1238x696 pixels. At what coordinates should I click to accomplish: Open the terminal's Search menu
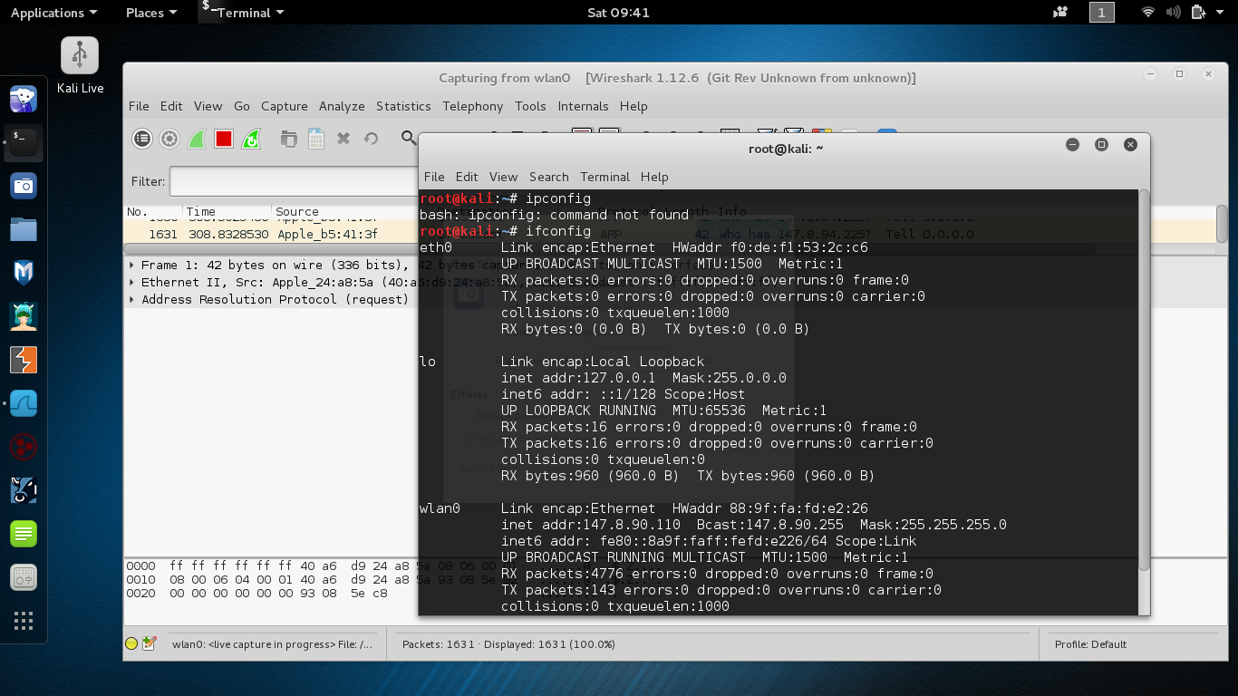pos(549,177)
